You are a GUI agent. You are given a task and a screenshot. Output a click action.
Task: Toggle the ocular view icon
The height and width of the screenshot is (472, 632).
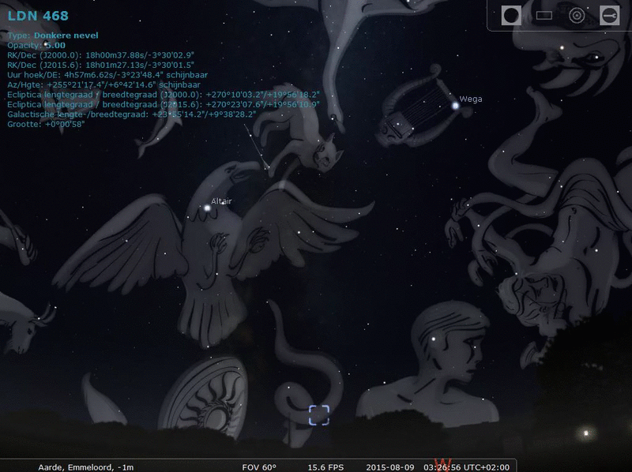[511, 16]
